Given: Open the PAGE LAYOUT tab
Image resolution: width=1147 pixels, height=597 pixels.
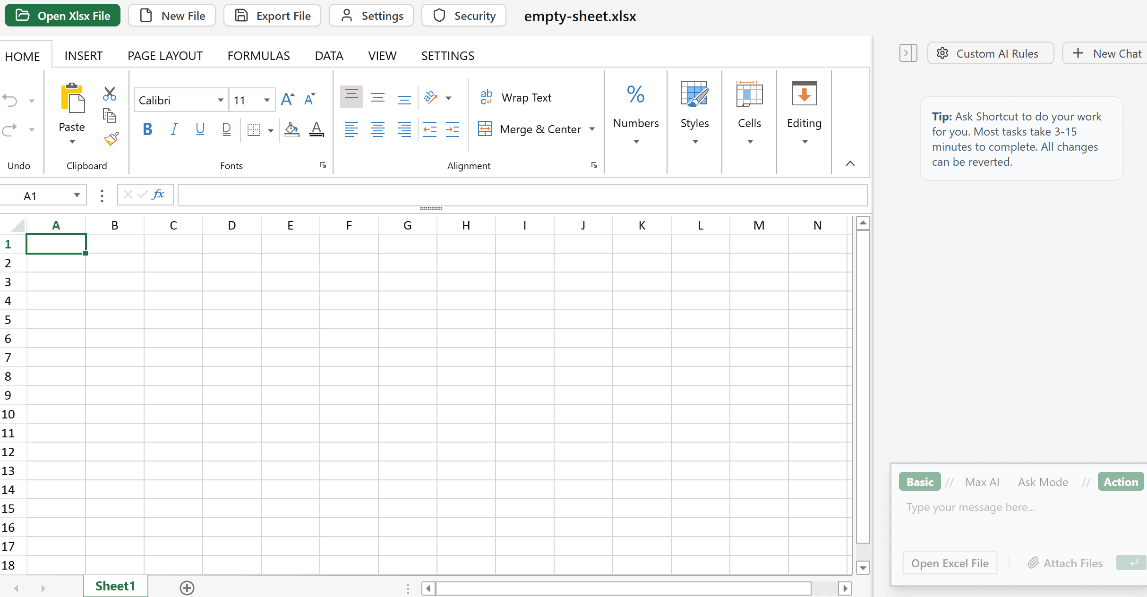Looking at the screenshot, I should point(165,55).
